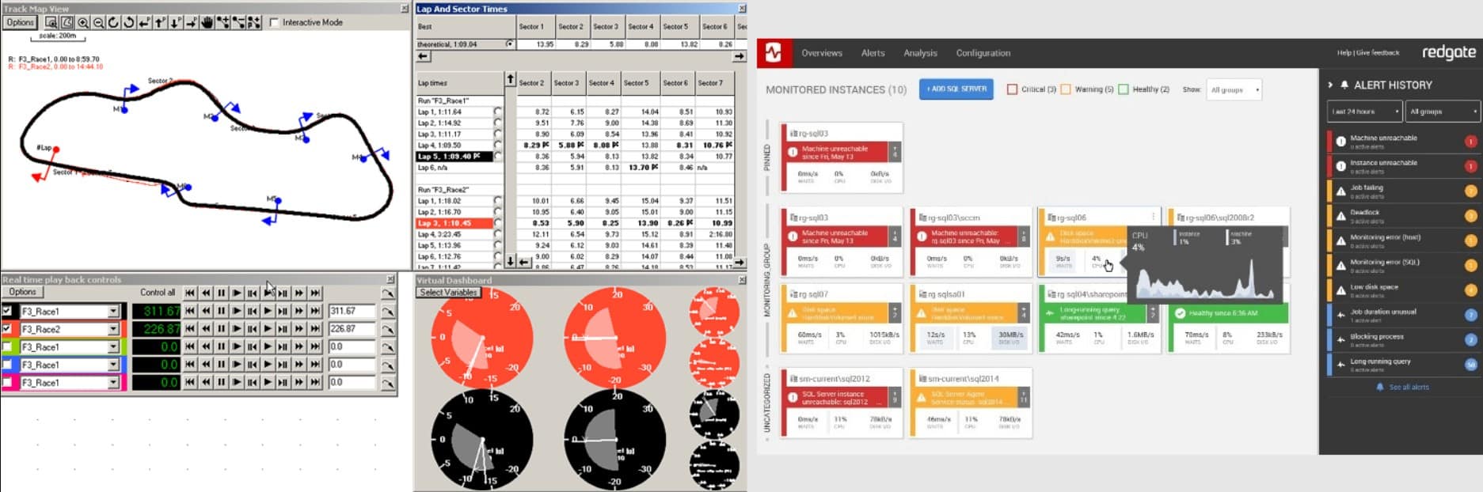Click the Lap table scroll-up arrow button
1483x492 pixels.
point(510,80)
